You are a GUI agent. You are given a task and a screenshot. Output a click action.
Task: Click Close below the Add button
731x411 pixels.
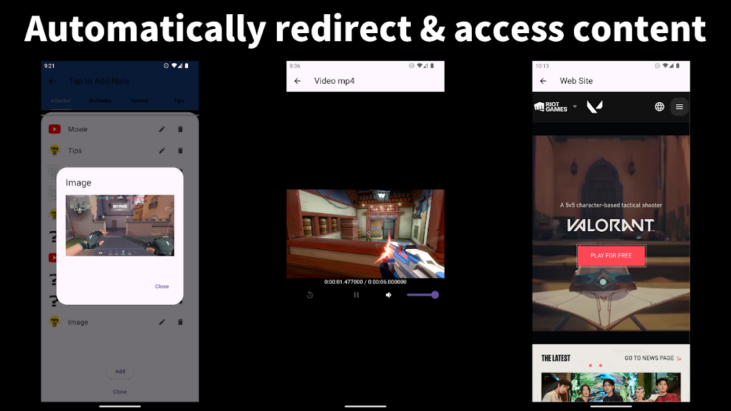coord(120,392)
